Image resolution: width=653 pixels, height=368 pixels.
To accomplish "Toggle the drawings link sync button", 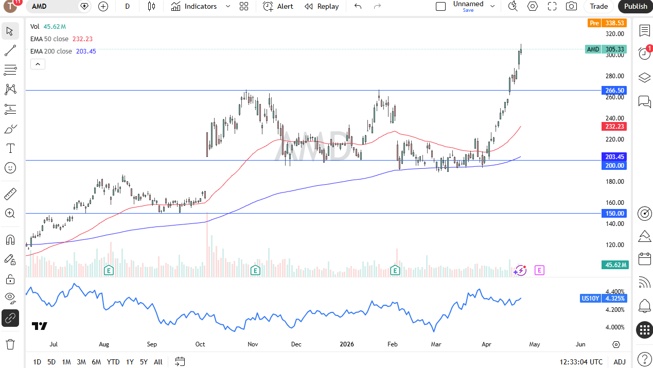I will [x=10, y=318].
